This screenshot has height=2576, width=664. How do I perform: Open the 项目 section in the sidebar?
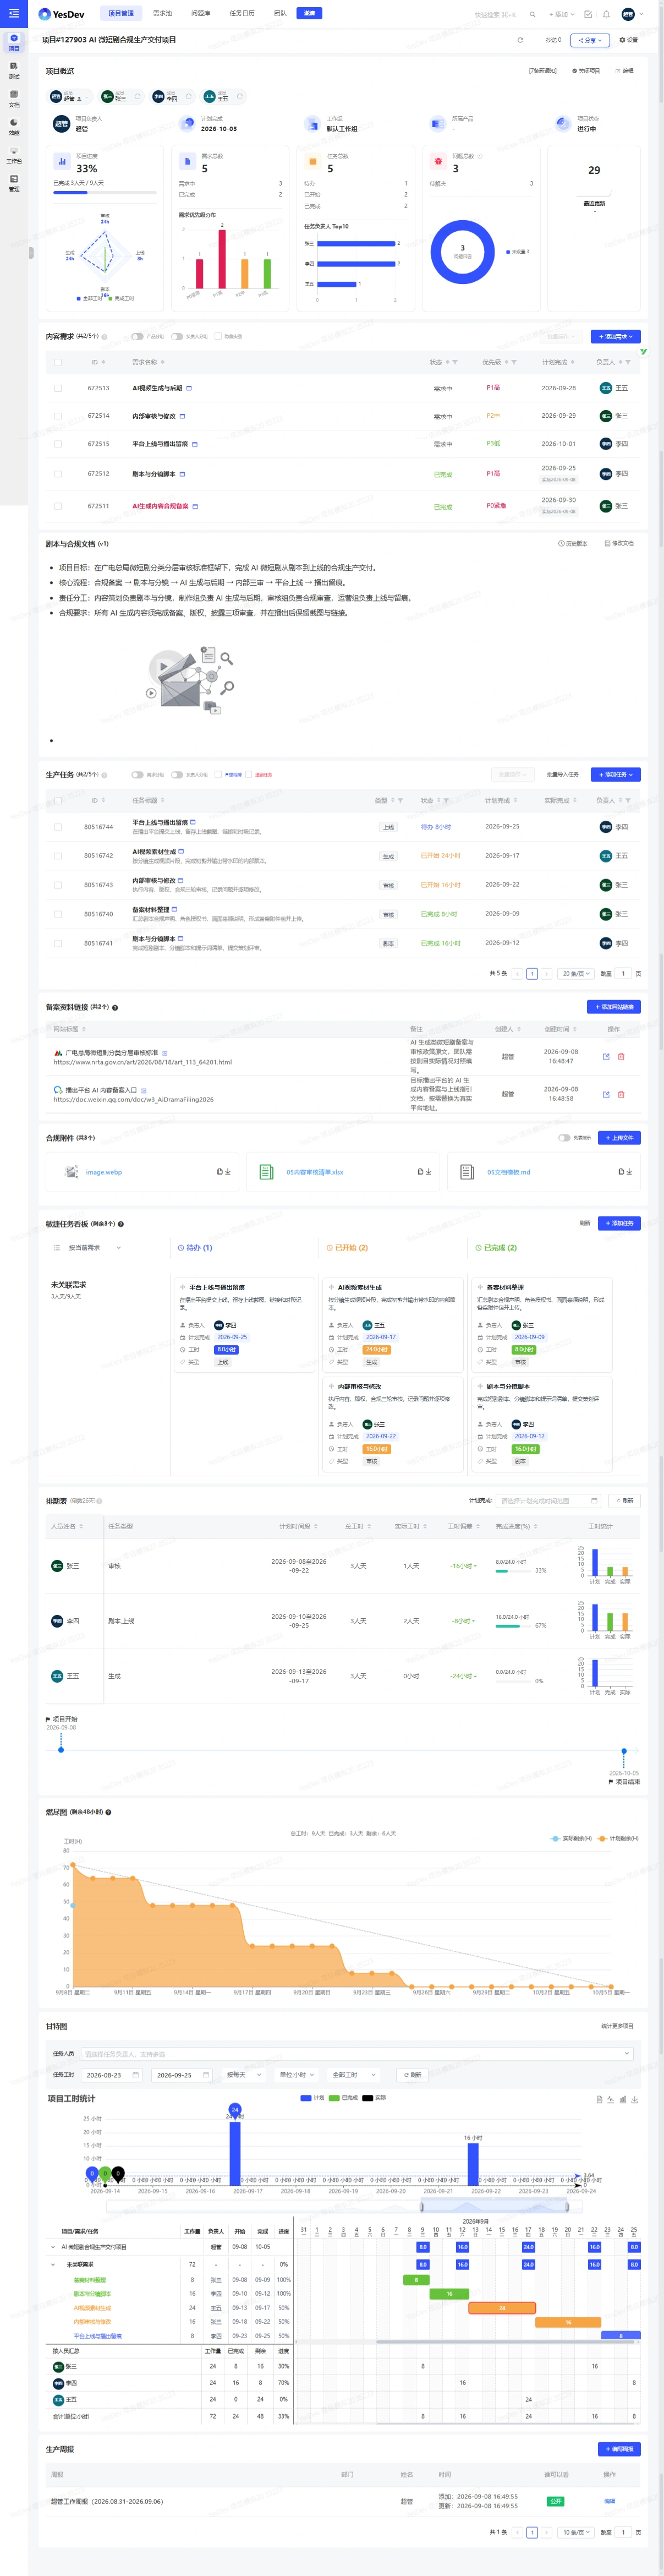click(14, 42)
